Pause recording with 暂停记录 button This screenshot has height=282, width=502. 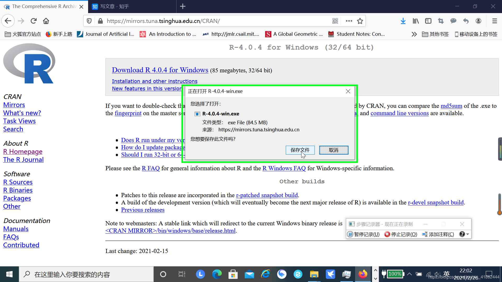(363, 234)
